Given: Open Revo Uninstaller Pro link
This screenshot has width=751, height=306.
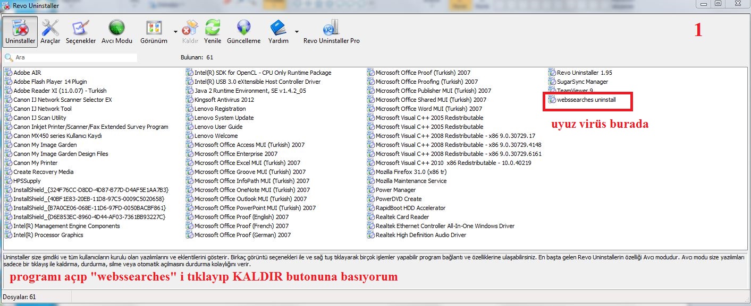Looking at the screenshot, I should tap(332, 31).
